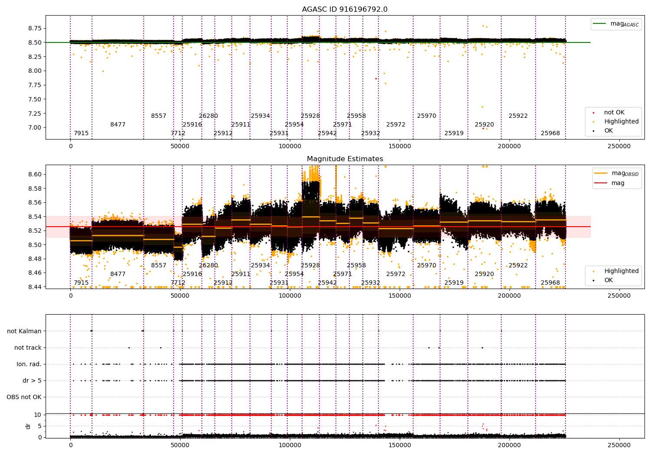This screenshot has height=455, width=651.
Task: Click the 8.54 y-axis tick label
Action: tap(34, 217)
